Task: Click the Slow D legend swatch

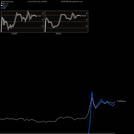Action: pyautogui.click(x=2, y=3)
